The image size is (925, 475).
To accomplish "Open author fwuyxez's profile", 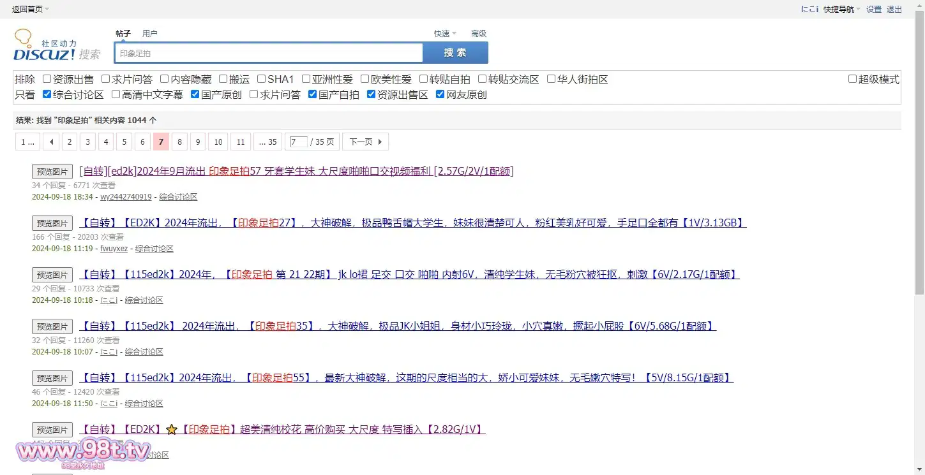I will click(114, 249).
